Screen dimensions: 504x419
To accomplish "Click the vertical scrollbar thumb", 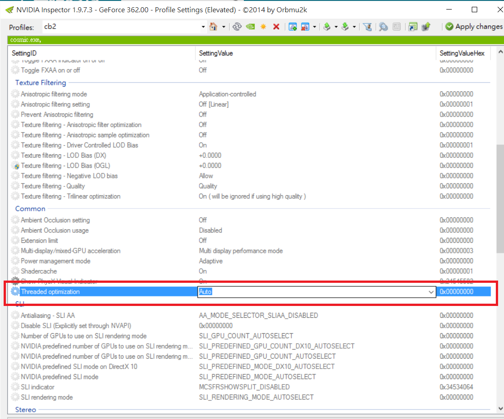I will pyautogui.click(x=500, y=198).
